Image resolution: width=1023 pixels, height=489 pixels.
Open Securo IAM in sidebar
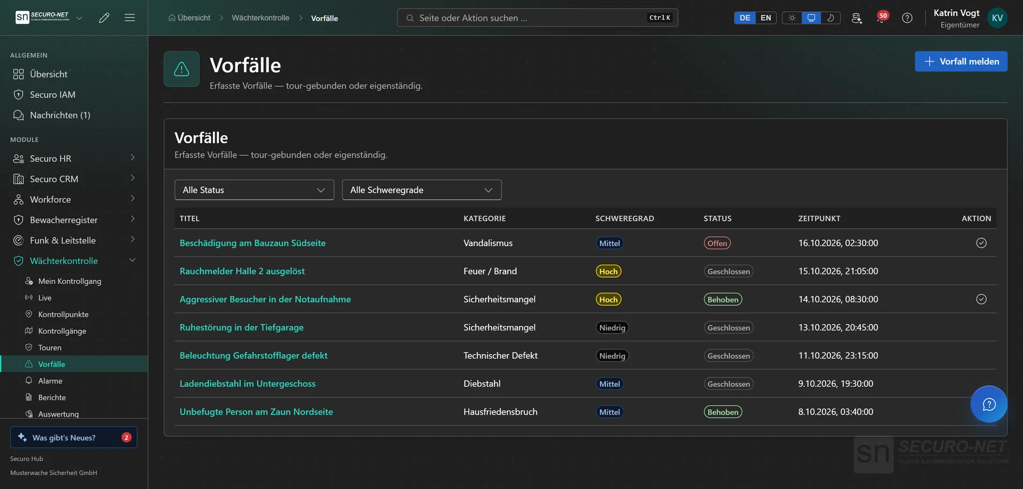pos(74,94)
